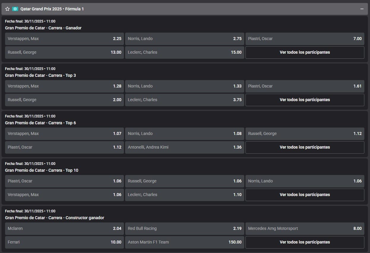Bet on Mclaren as winning constructor
Image resolution: width=370 pixels, height=253 pixels.
tap(64, 228)
